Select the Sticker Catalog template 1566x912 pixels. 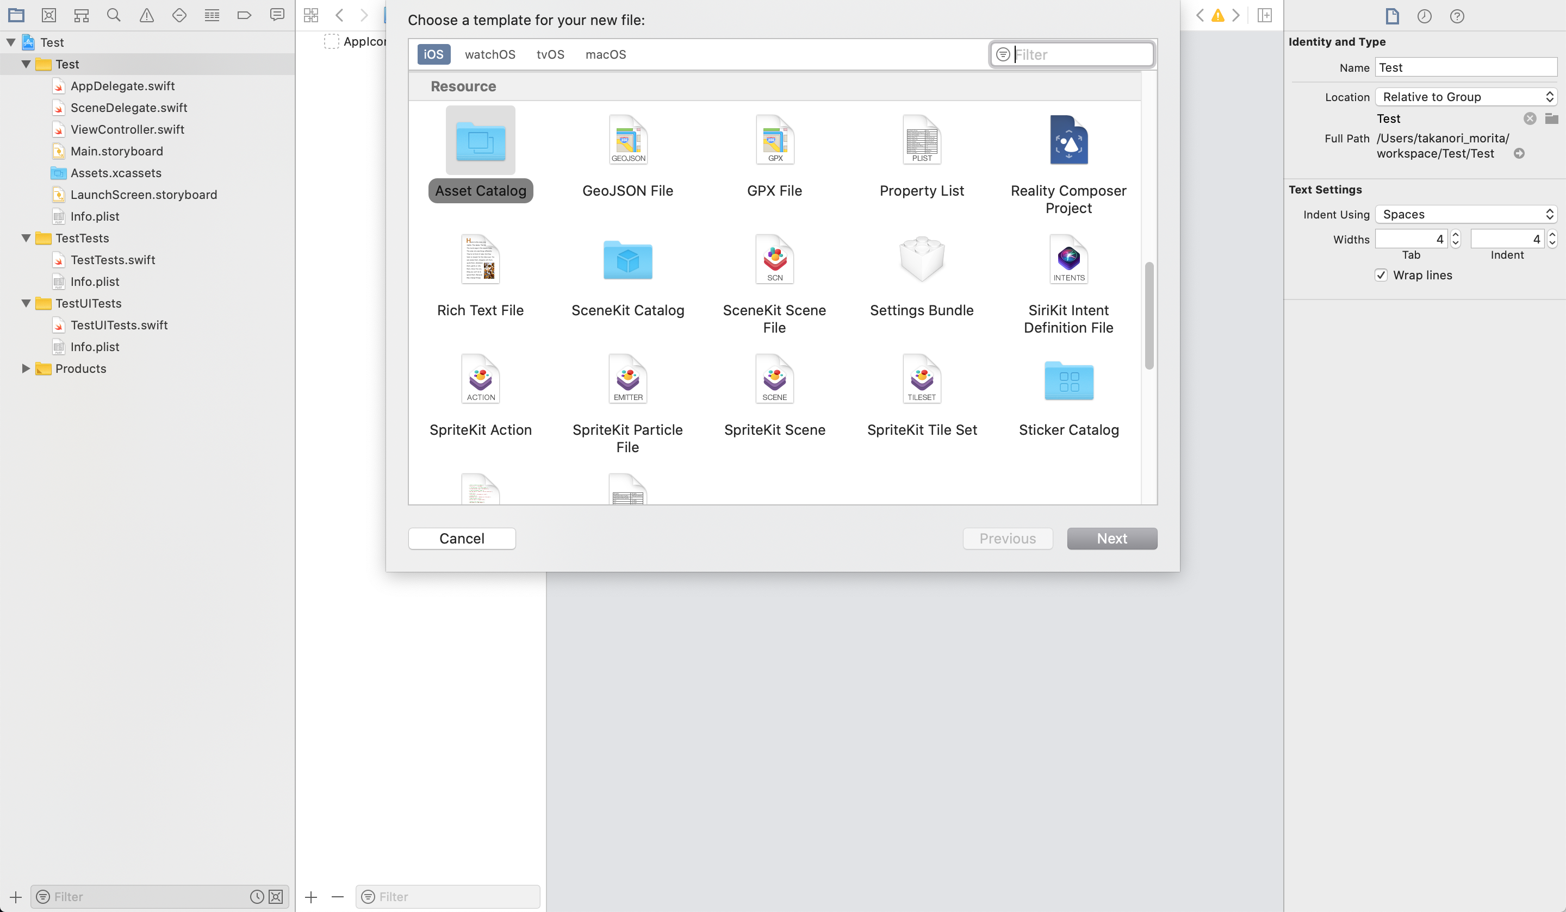(1068, 395)
